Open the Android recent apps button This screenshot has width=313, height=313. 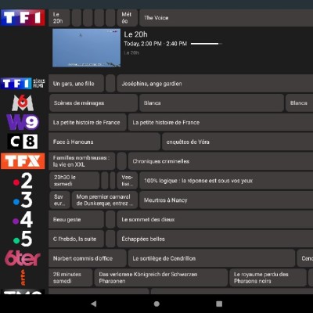coord(219,304)
